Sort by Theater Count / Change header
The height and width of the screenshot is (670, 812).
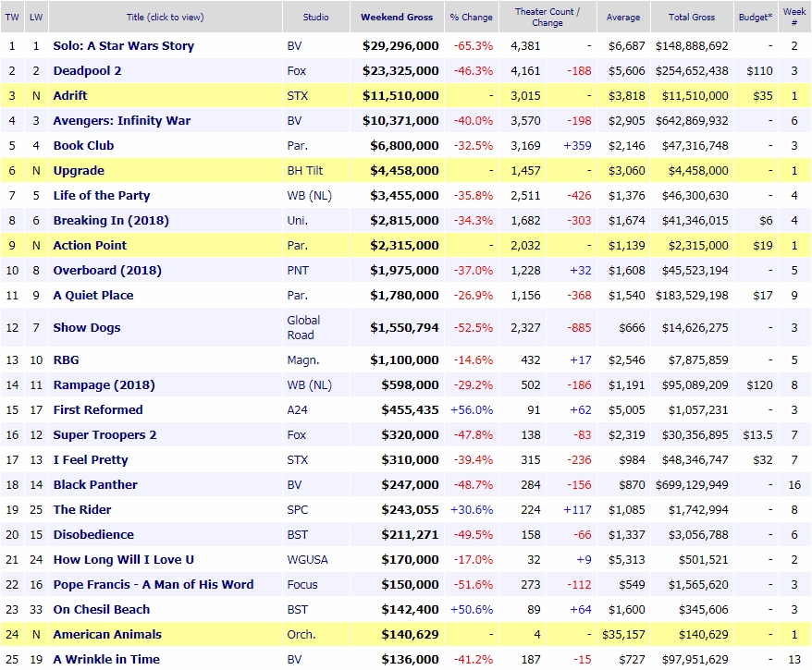pyautogui.click(x=547, y=17)
